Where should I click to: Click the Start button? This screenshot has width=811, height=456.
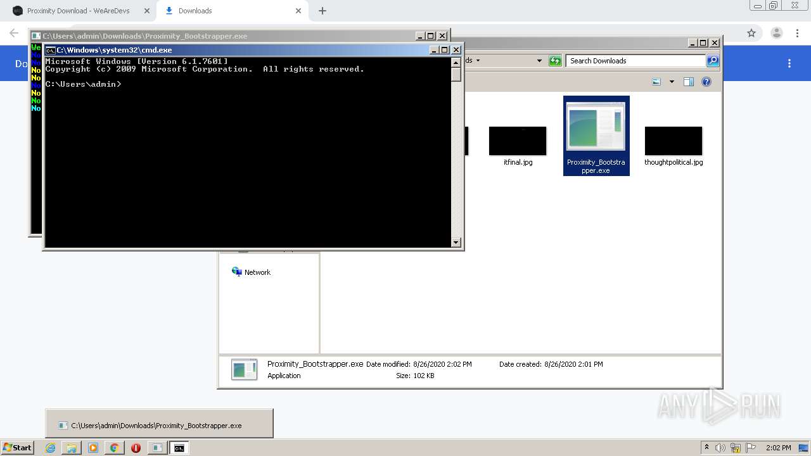17,447
